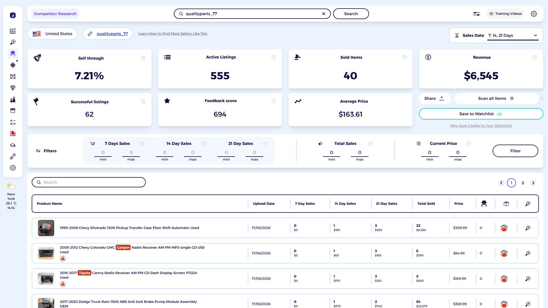Open the diamond sidebar icon

point(13,88)
